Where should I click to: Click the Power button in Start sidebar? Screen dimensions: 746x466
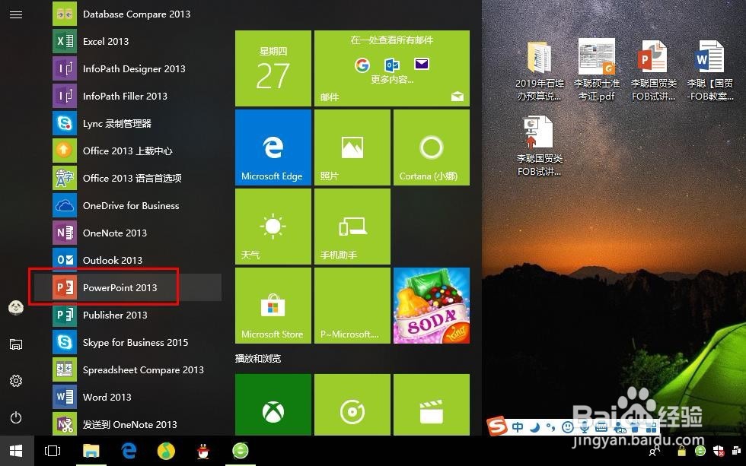(x=16, y=417)
